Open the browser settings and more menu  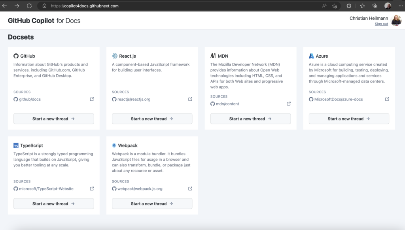coord(400,6)
